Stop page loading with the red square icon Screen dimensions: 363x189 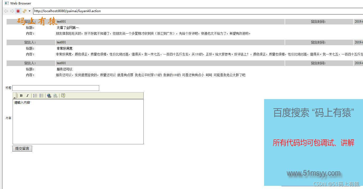coord(18,11)
